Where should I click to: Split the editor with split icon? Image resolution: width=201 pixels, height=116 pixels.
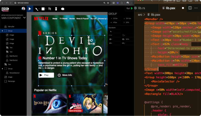(x=190, y=8)
